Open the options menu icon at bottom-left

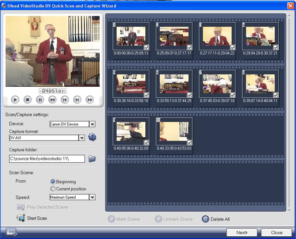[11, 232]
